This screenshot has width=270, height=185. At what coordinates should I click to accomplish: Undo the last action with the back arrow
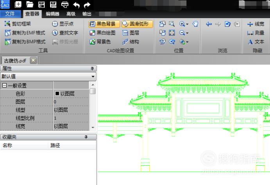point(76,5)
